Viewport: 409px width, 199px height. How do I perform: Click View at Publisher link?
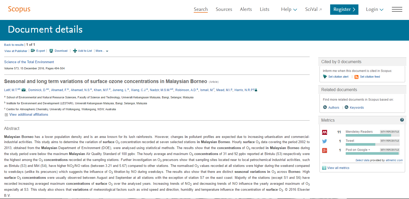[16, 51]
